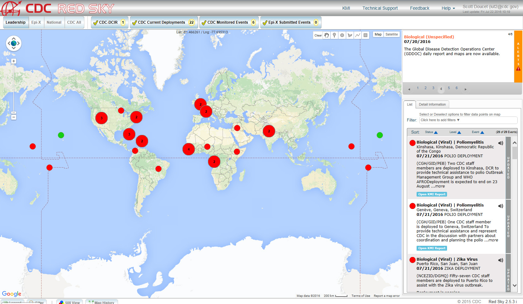Select the hand pan tool
Image resolution: width=523 pixels, height=304 pixels.
(327, 35)
